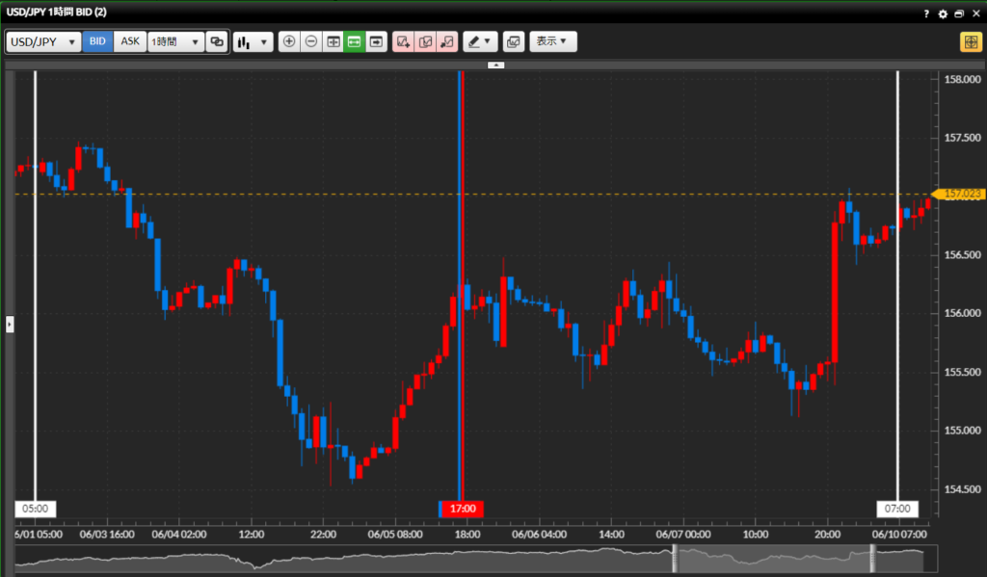Open the USD/JPY currency pair dropdown
The image size is (987, 577).
click(x=43, y=42)
